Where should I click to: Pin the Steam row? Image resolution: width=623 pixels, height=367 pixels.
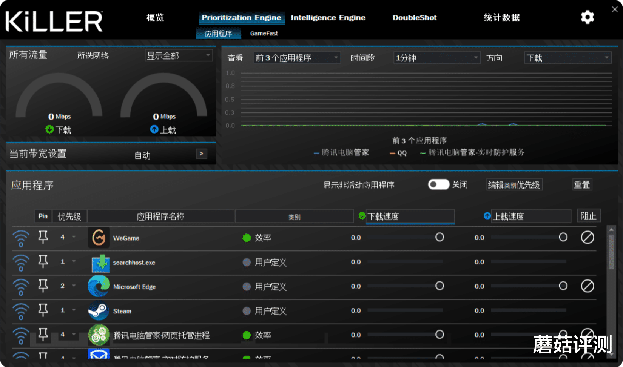point(43,310)
